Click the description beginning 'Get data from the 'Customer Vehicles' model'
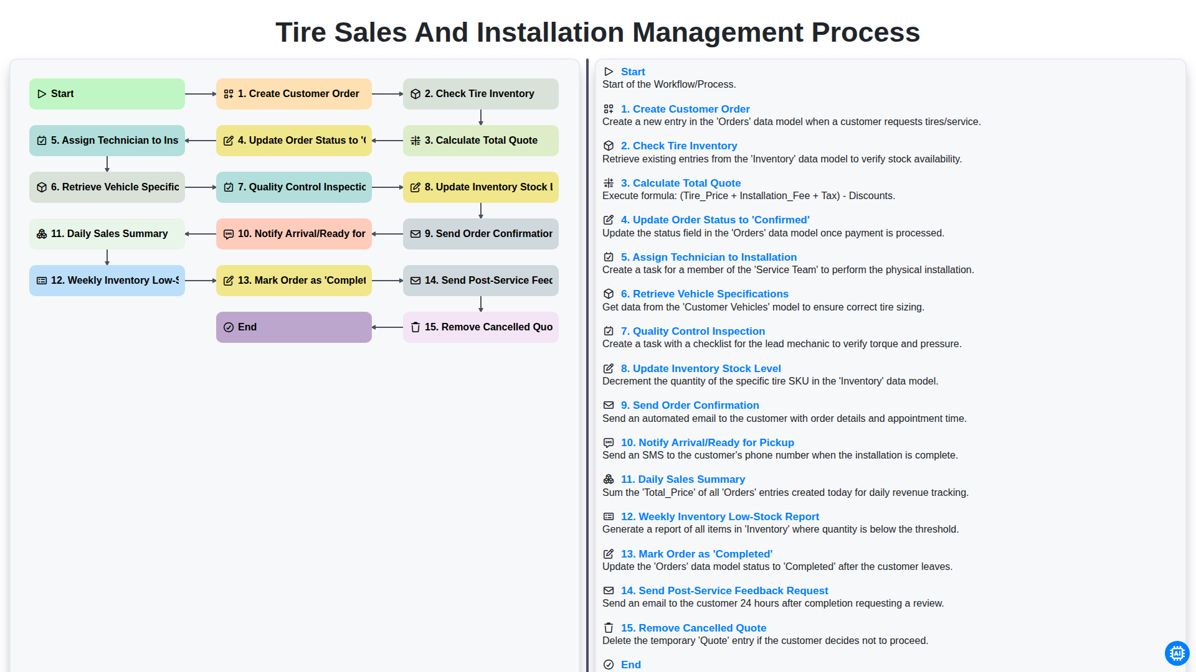Screen dimensions: 1196x672 pyautogui.click(x=763, y=307)
